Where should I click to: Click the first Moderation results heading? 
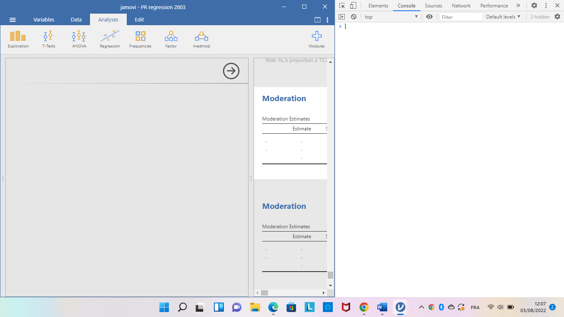[x=284, y=99]
